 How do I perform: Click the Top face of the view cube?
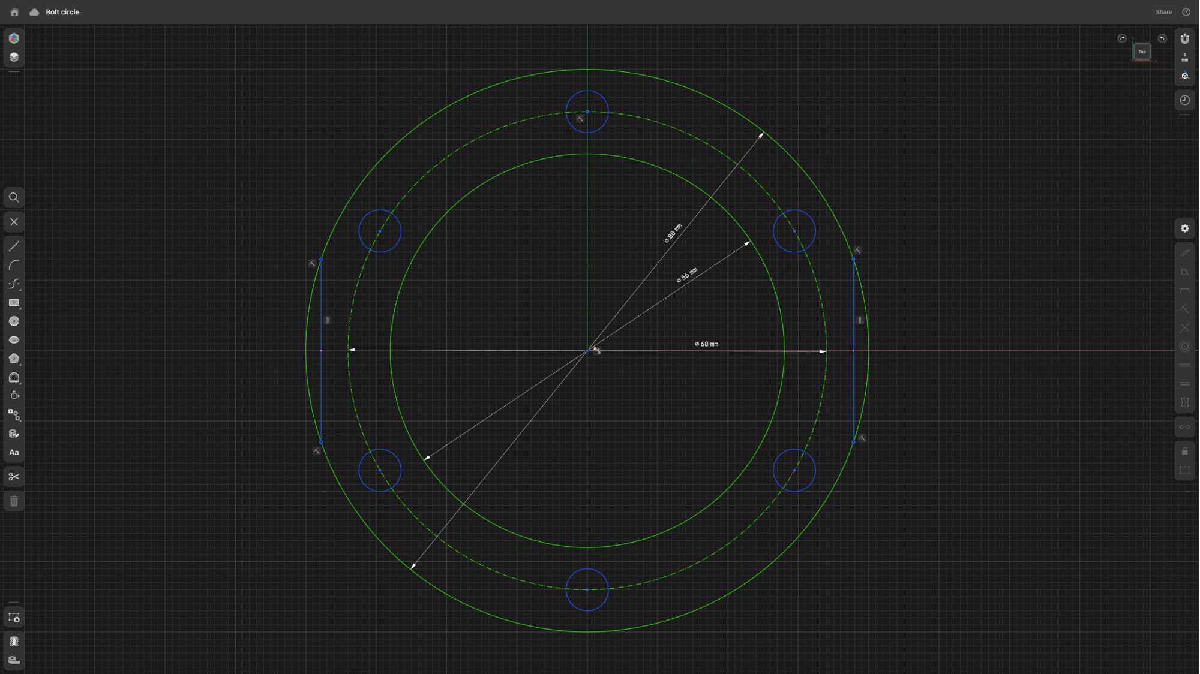pyautogui.click(x=1142, y=52)
